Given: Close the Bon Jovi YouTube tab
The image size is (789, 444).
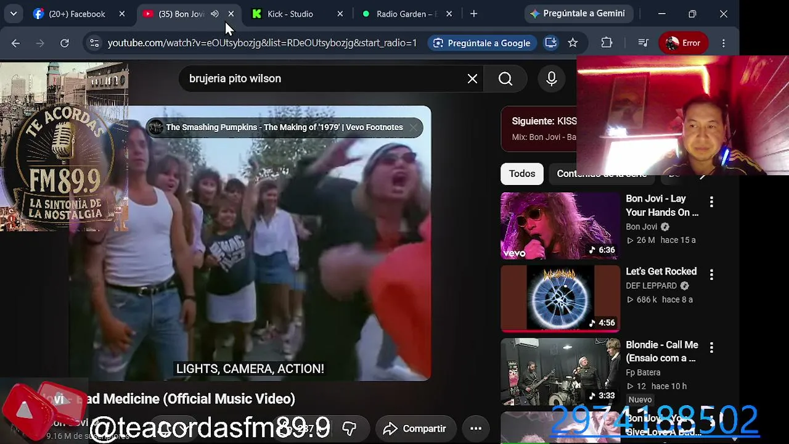Looking at the screenshot, I should (231, 14).
